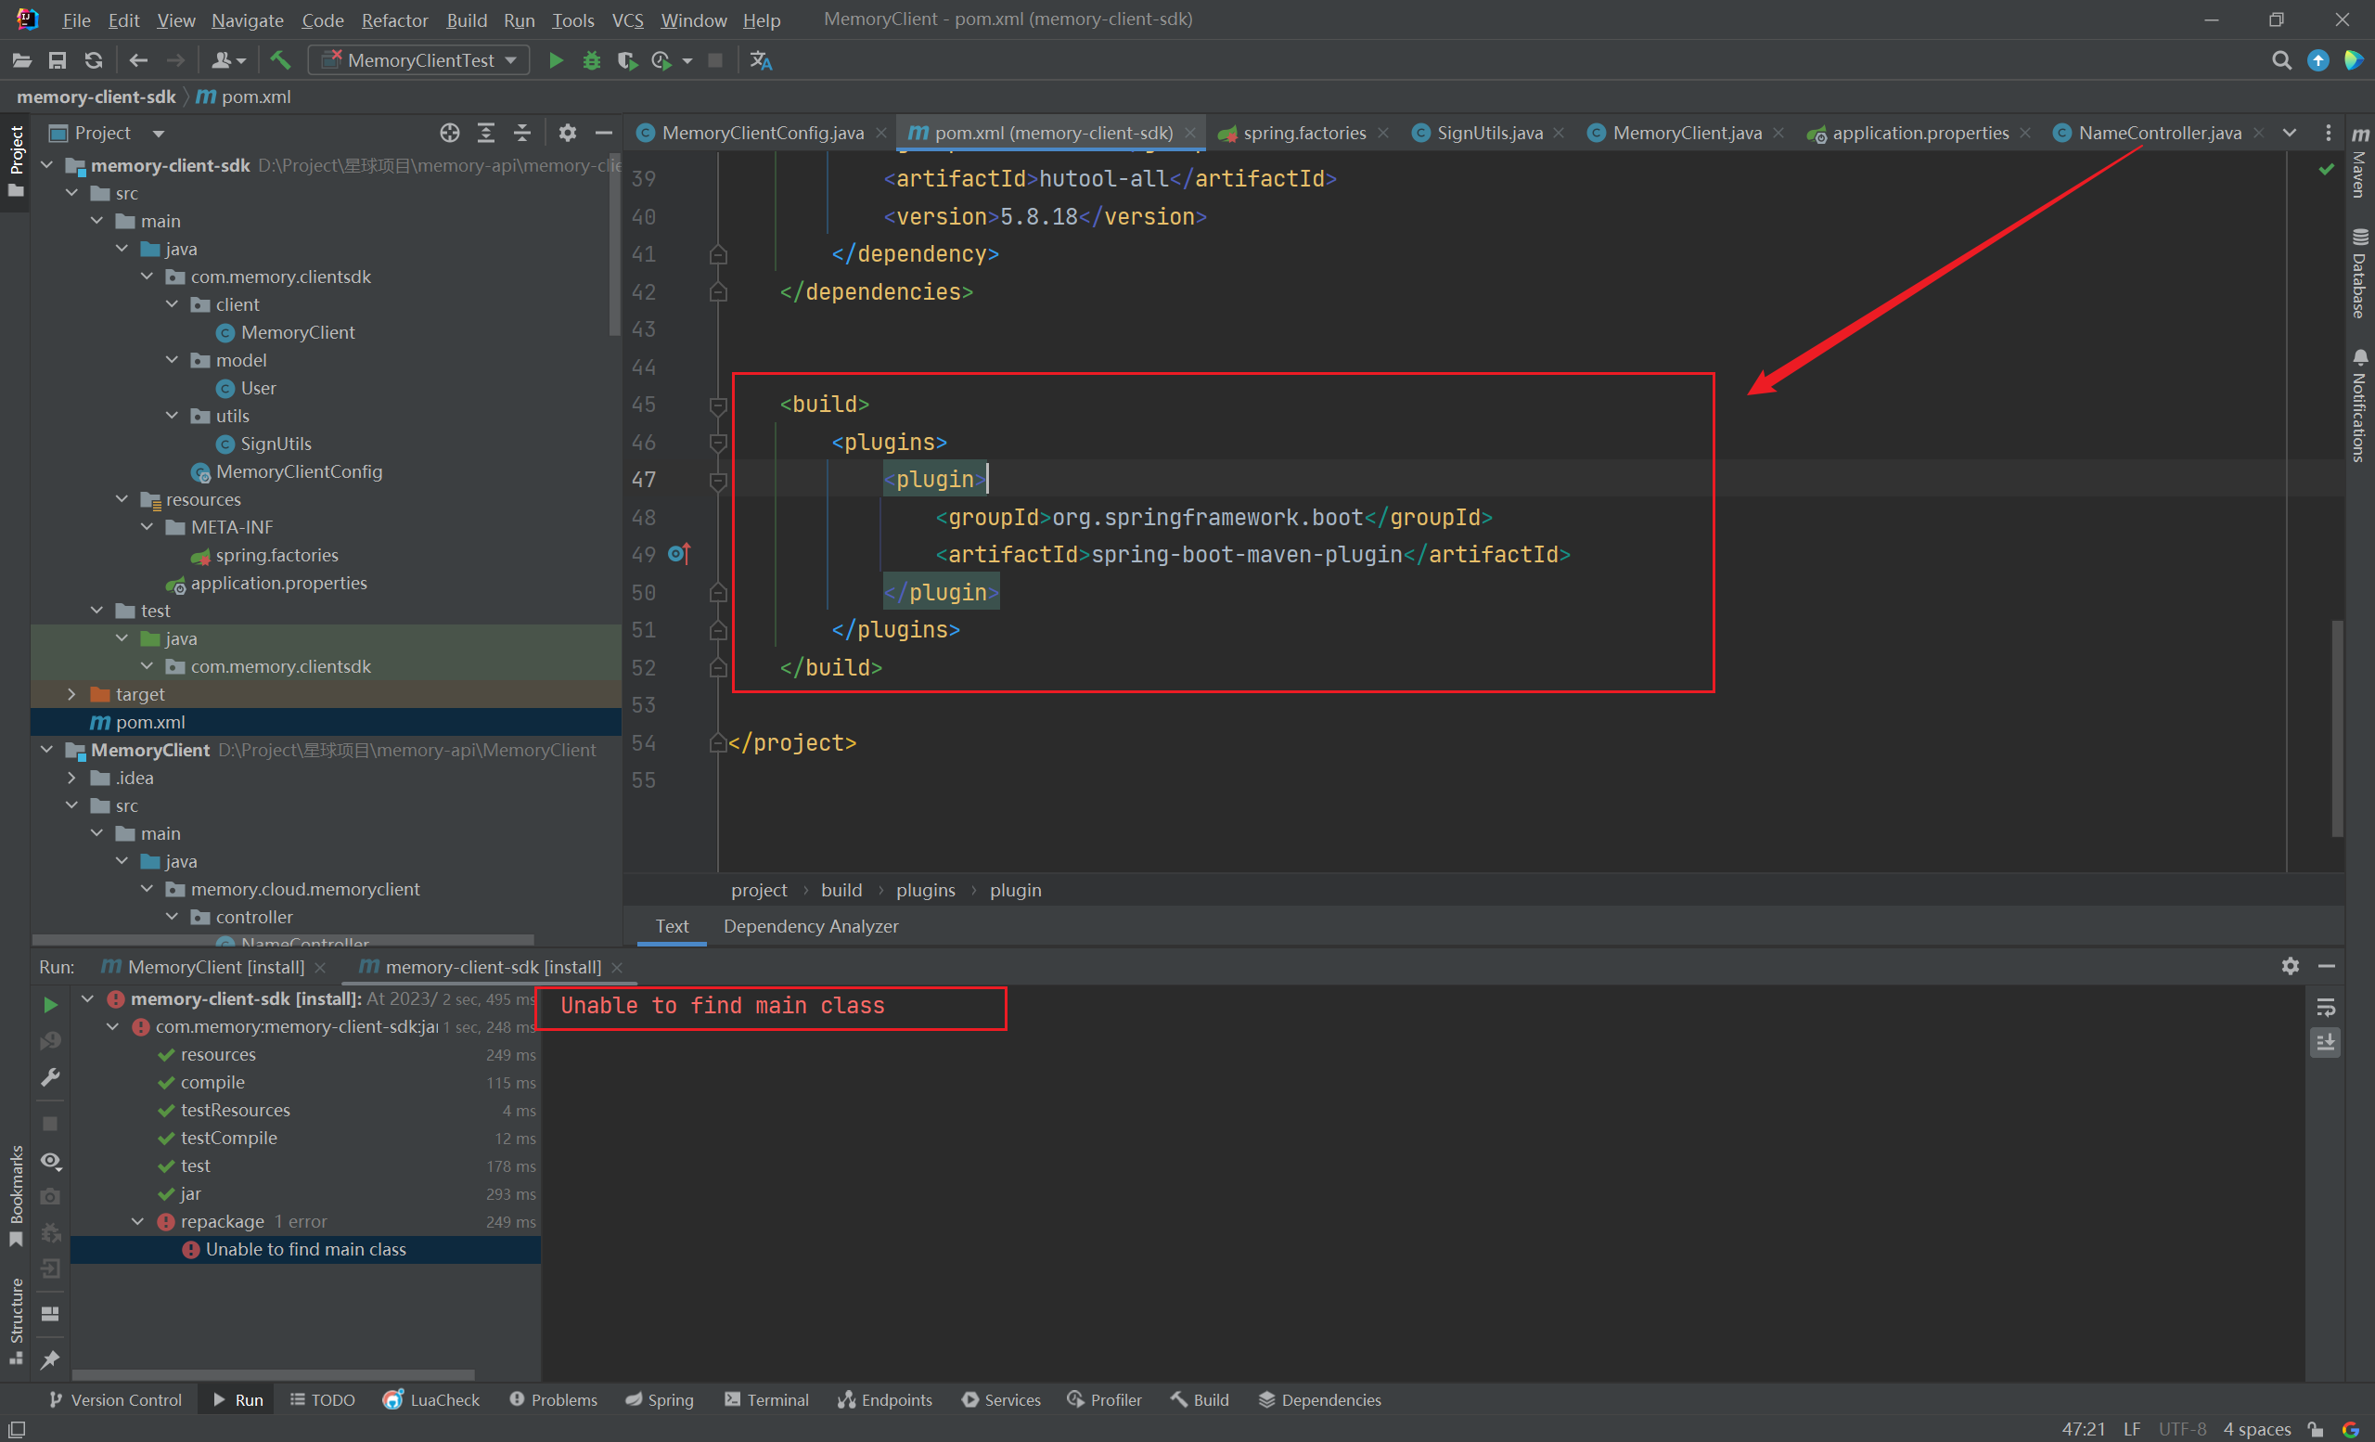
Task: Reload from disk with the sync icon
Action: (94, 60)
